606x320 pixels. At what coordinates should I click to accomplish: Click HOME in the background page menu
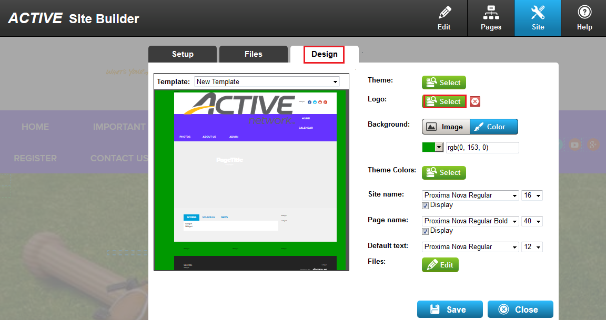click(x=35, y=127)
